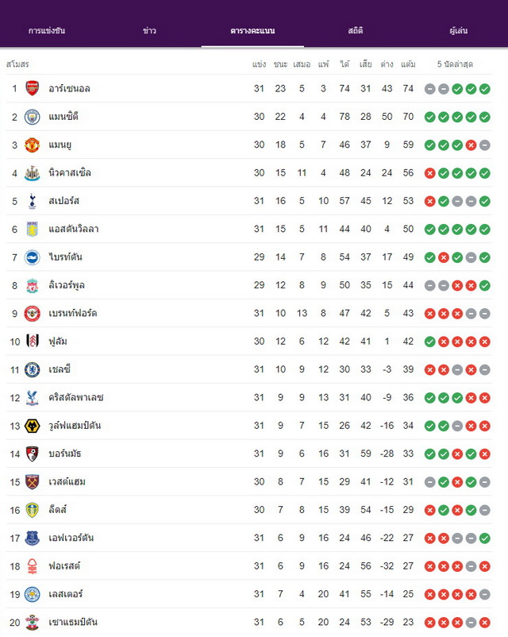This screenshot has height=637, width=508.
Task: Click the Wolves crest icon
Action: [x=32, y=426]
